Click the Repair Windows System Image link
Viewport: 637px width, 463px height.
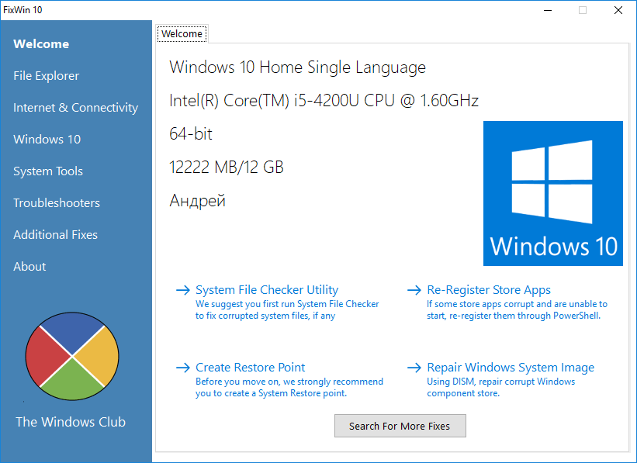(511, 368)
